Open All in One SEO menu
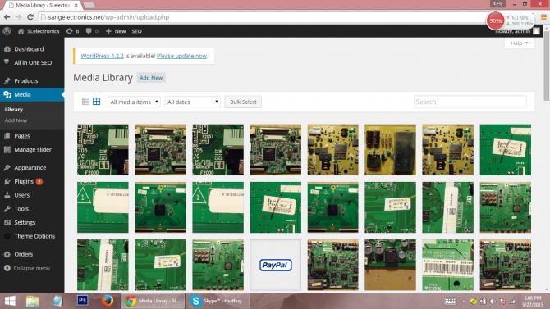 point(33,63)
